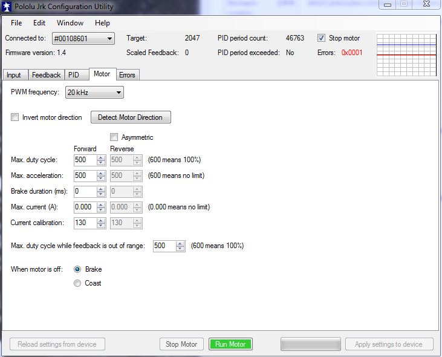The image size is (442, 357).
Task: Increase Forward Max. duty cycle with up arrow
Action: pyautogui.click(x=101, y=158)
